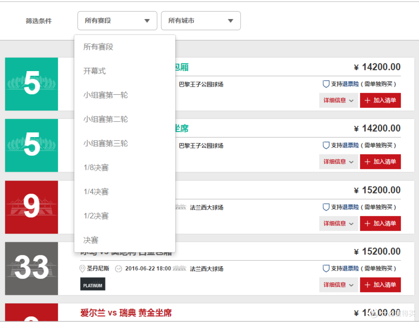Add the 圣丹尼斯 match ticket with 加入清单
Screen dimensions: 419x322
(x=380, y=285)
